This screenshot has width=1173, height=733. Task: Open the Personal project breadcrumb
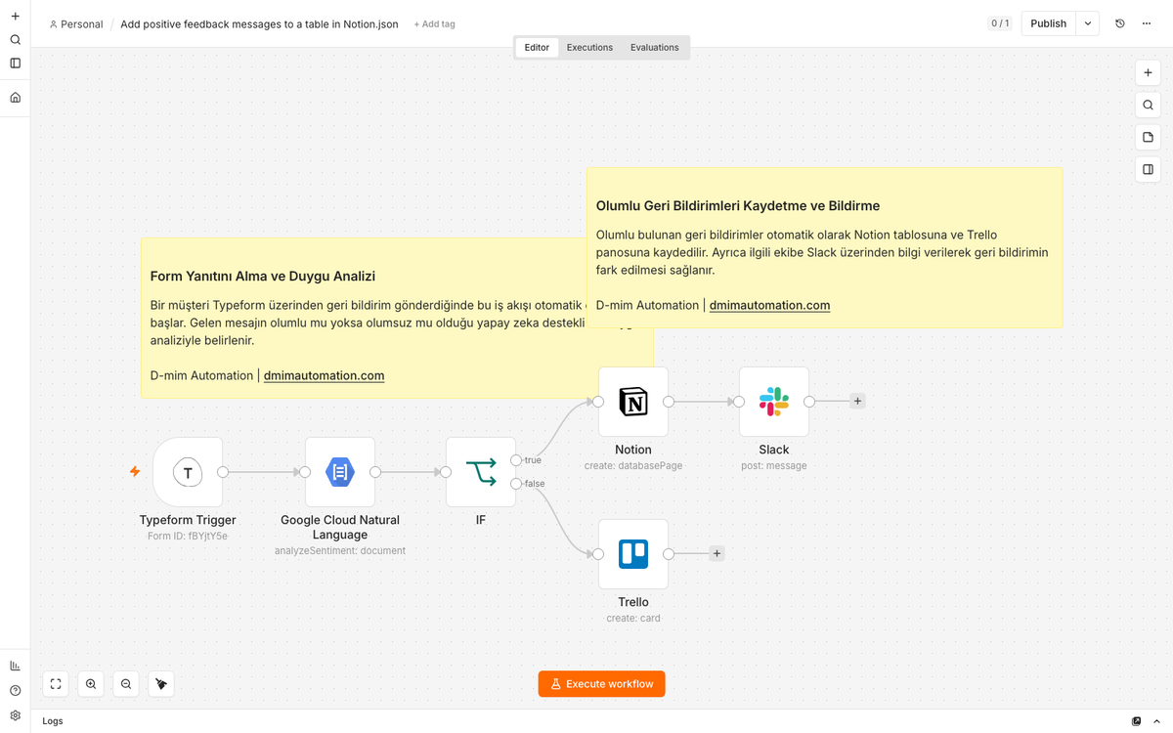(x=75, y=24)
